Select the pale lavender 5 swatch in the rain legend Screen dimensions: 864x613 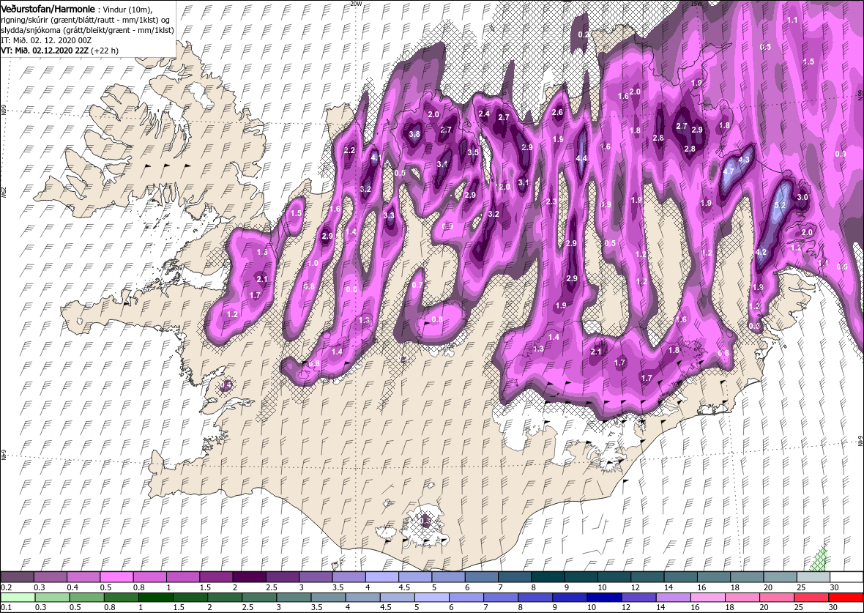click(x=432, y=598)
